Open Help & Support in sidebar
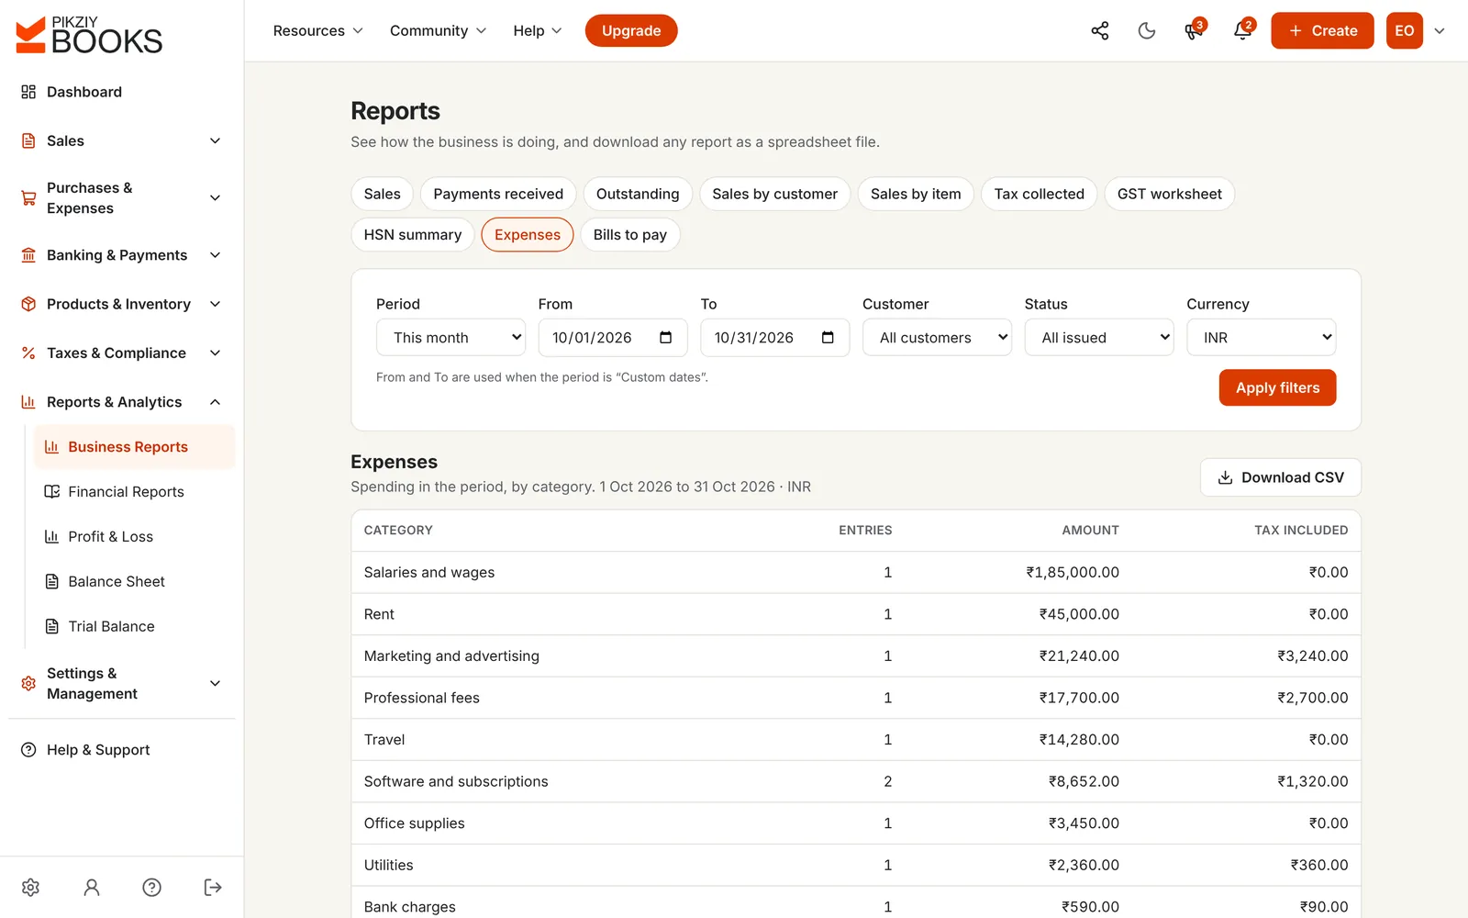 98,750
